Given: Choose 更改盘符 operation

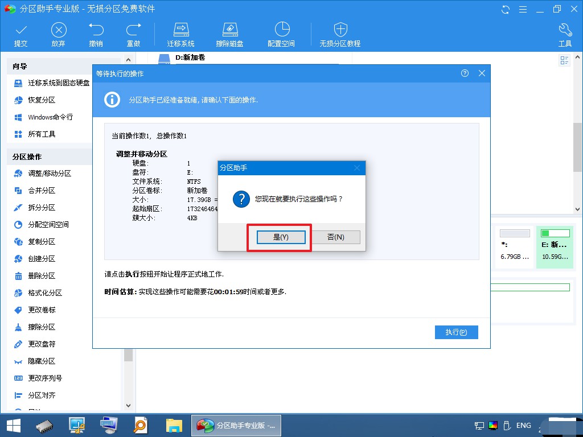Looking at the screenshot, I should [35, 344].
